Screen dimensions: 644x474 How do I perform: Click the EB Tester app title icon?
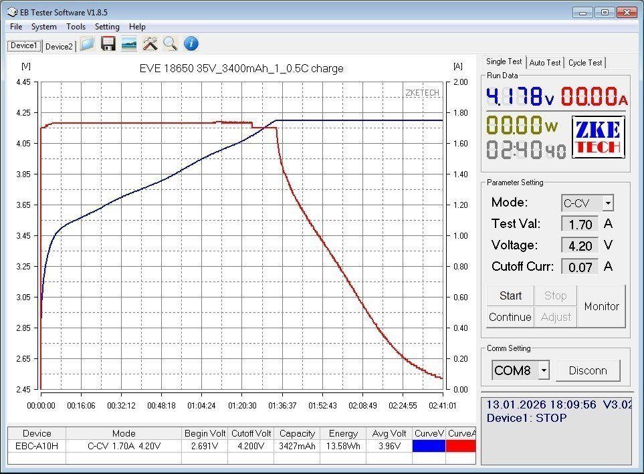(12, 12)
